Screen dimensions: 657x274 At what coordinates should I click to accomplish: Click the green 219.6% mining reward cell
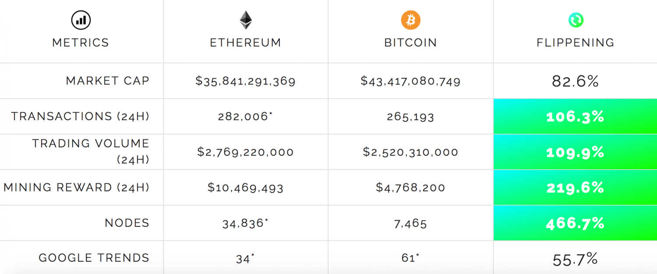(575, 187)
